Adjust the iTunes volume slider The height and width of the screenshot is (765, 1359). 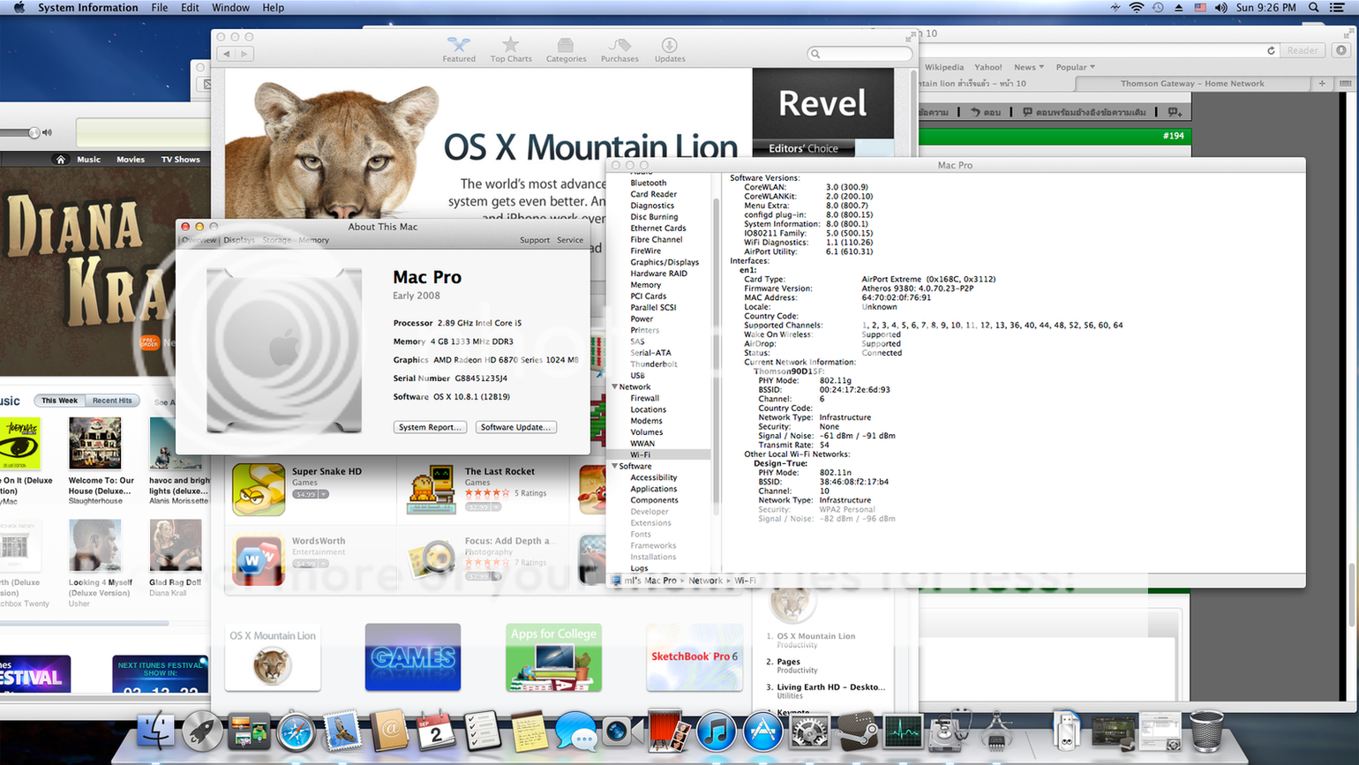point(34,132)
